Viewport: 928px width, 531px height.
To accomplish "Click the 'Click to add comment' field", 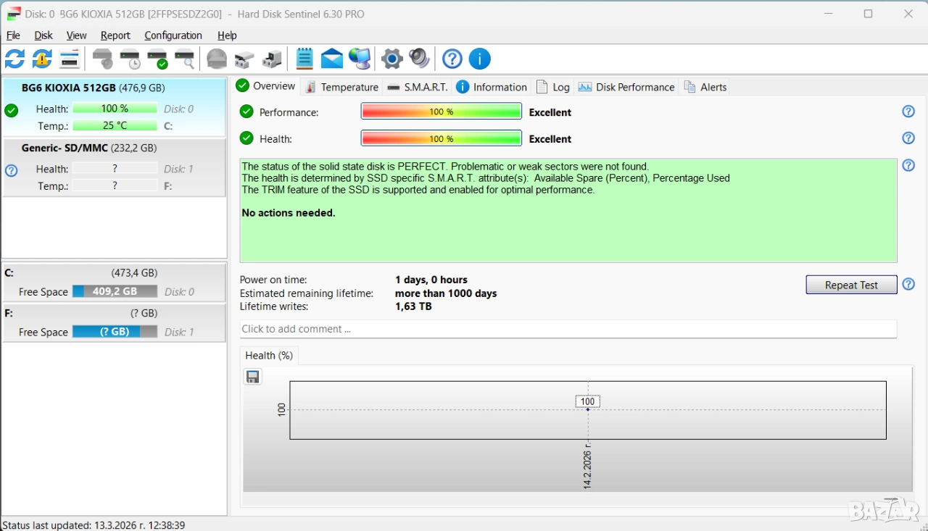I will tap(568, 329).
